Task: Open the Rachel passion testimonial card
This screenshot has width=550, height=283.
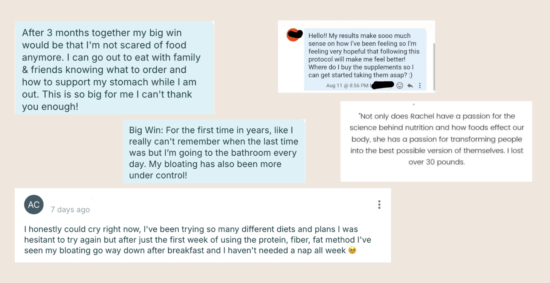Action: 436,141
